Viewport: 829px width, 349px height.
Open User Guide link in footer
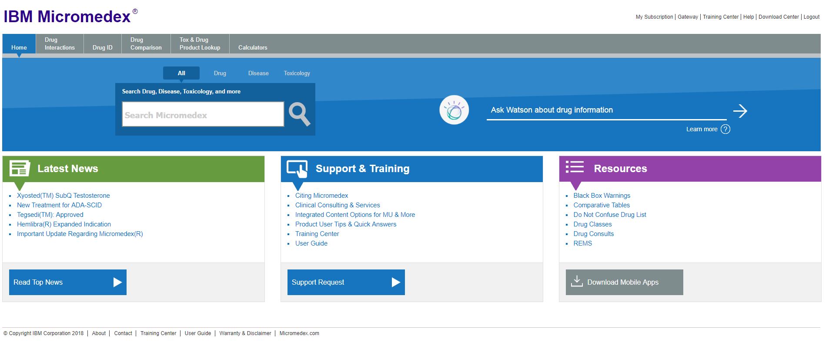[x=198, y=333]
